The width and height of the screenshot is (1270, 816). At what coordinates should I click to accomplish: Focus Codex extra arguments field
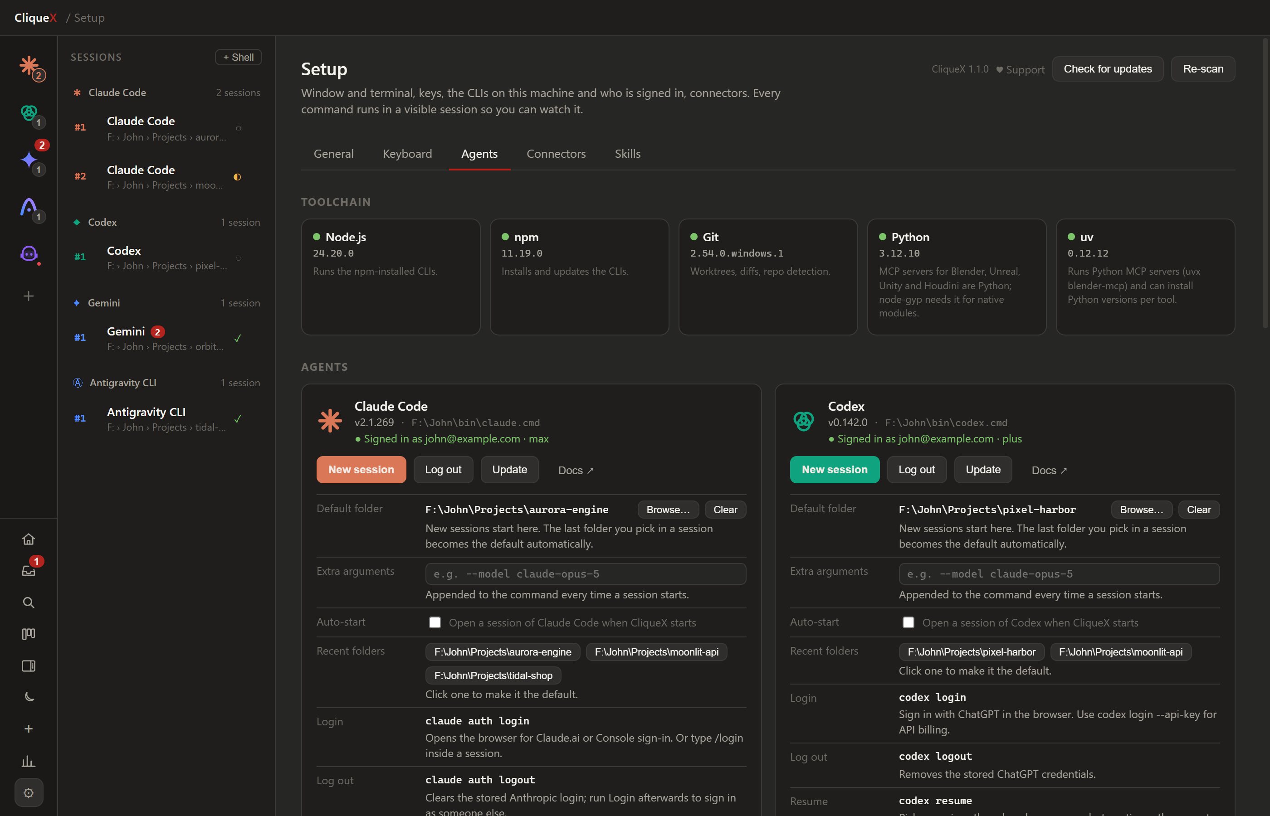pyautogui.click(x=1059, y=574)
